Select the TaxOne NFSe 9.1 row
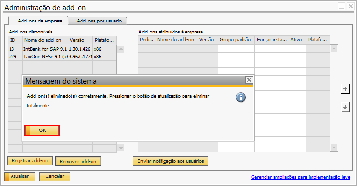 [62, 57]
